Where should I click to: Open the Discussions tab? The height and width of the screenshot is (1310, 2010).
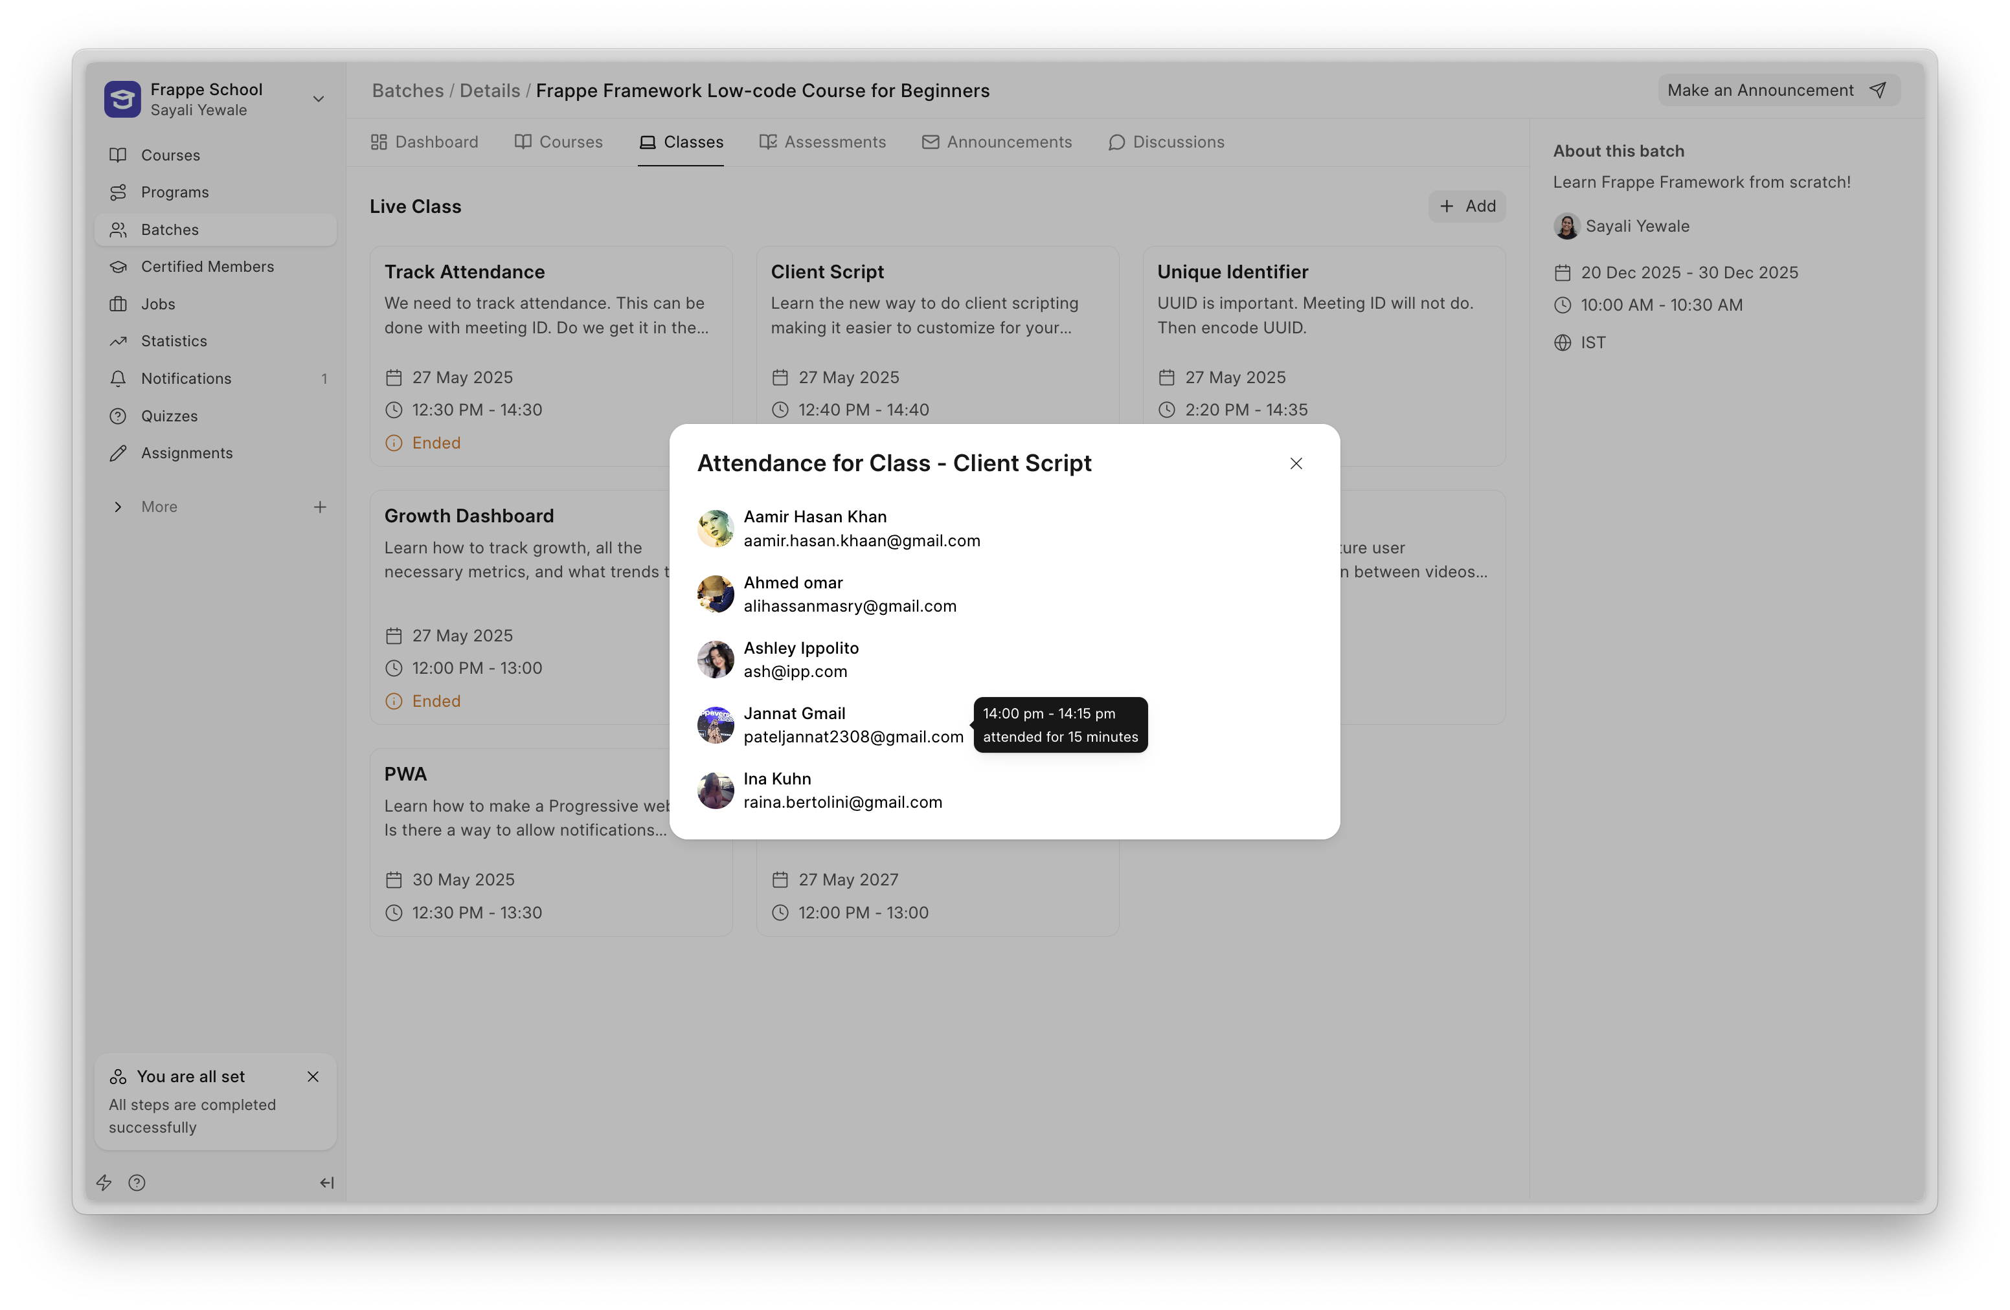pyautogui.click(x=1166, y=142)
